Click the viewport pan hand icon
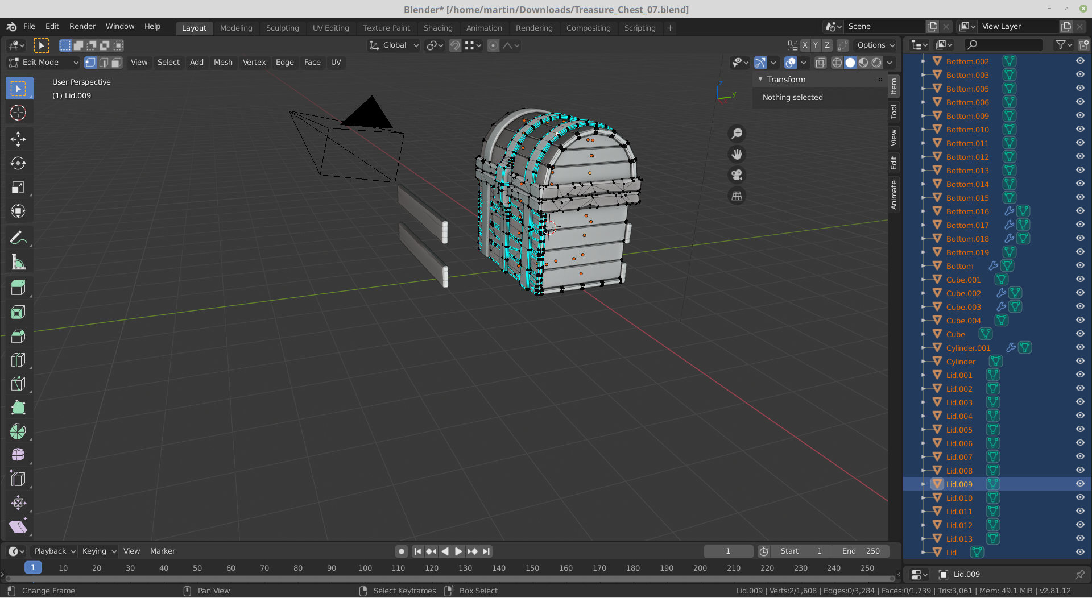Viewport: 1092px width, 598px height. [x=737, y=154]
